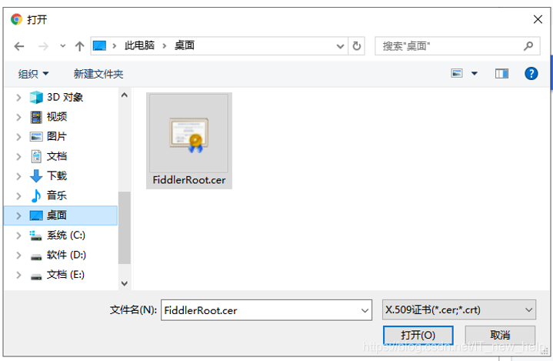Toggle the preview pane icon

[x=501, y=73]
